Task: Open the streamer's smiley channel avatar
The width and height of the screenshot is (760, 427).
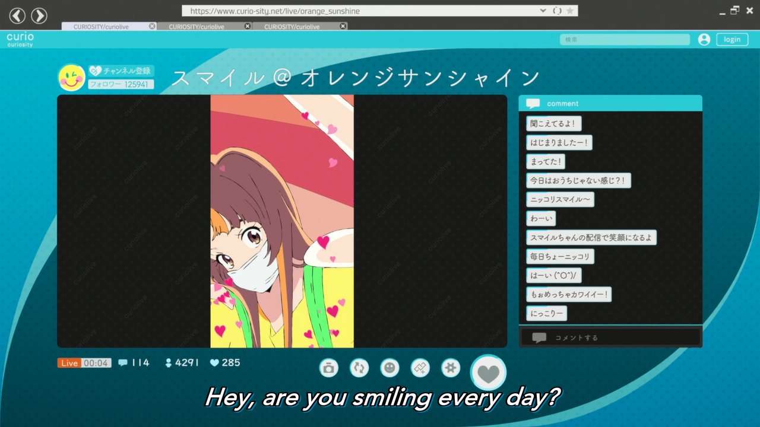Action: (x=72, y=78)
